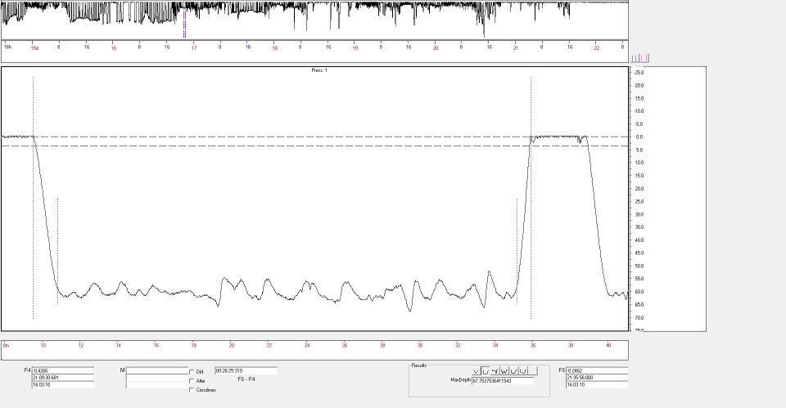Select the V-shaped dive profile button
The width and height of the screenshot is (786, 408).
[476, 371]
